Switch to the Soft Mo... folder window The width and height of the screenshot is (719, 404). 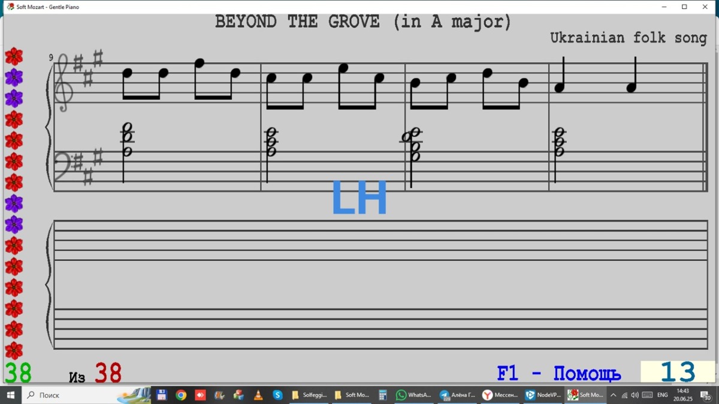point(352,395)
